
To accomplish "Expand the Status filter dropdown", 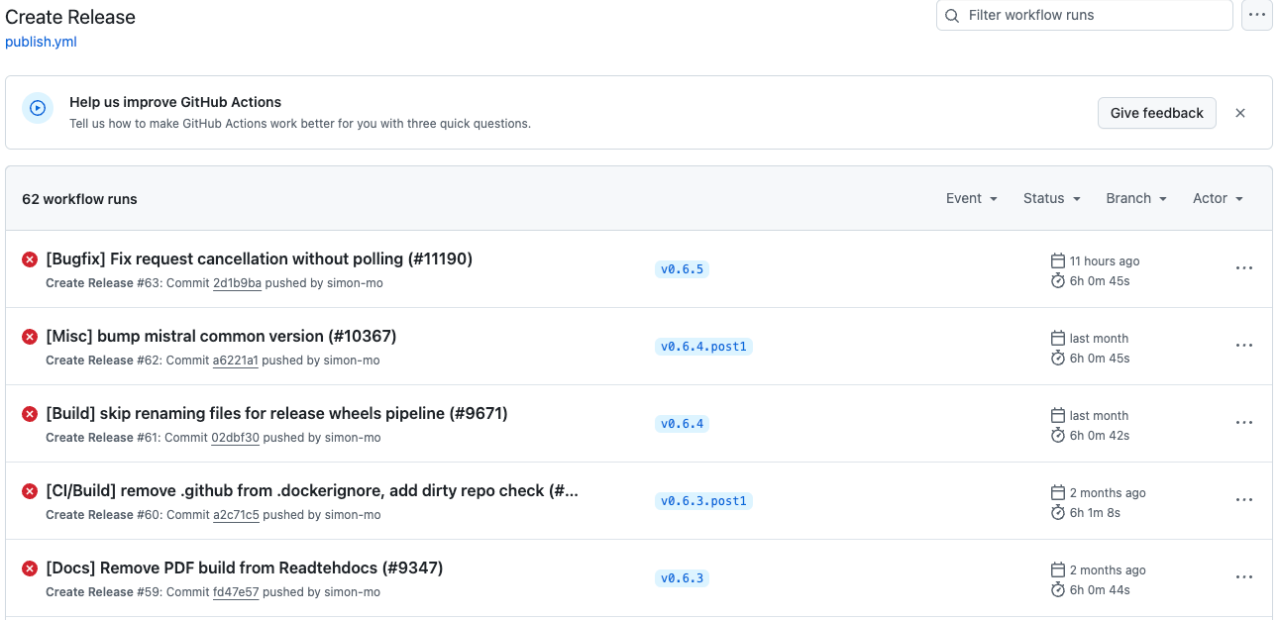I will click(1051, 199).
